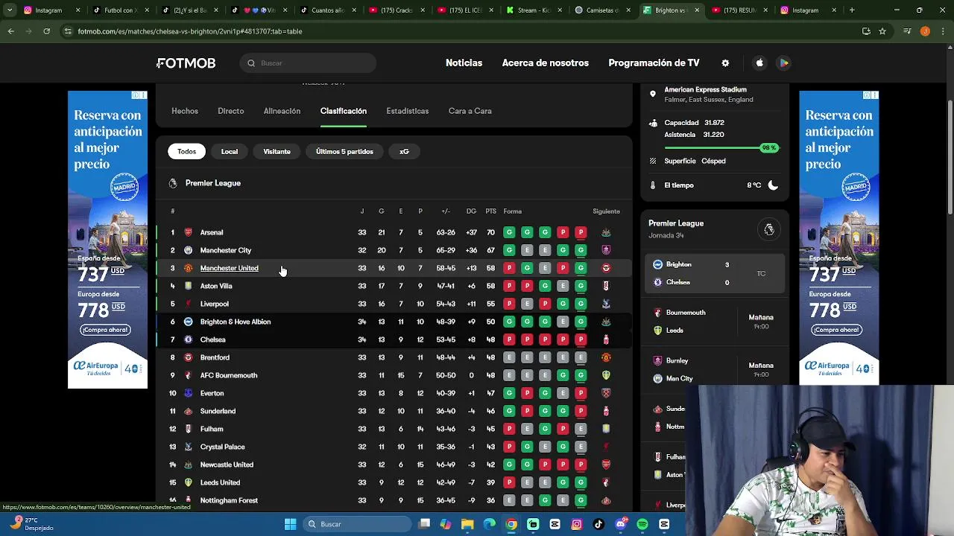Open Everton team link

212,393
